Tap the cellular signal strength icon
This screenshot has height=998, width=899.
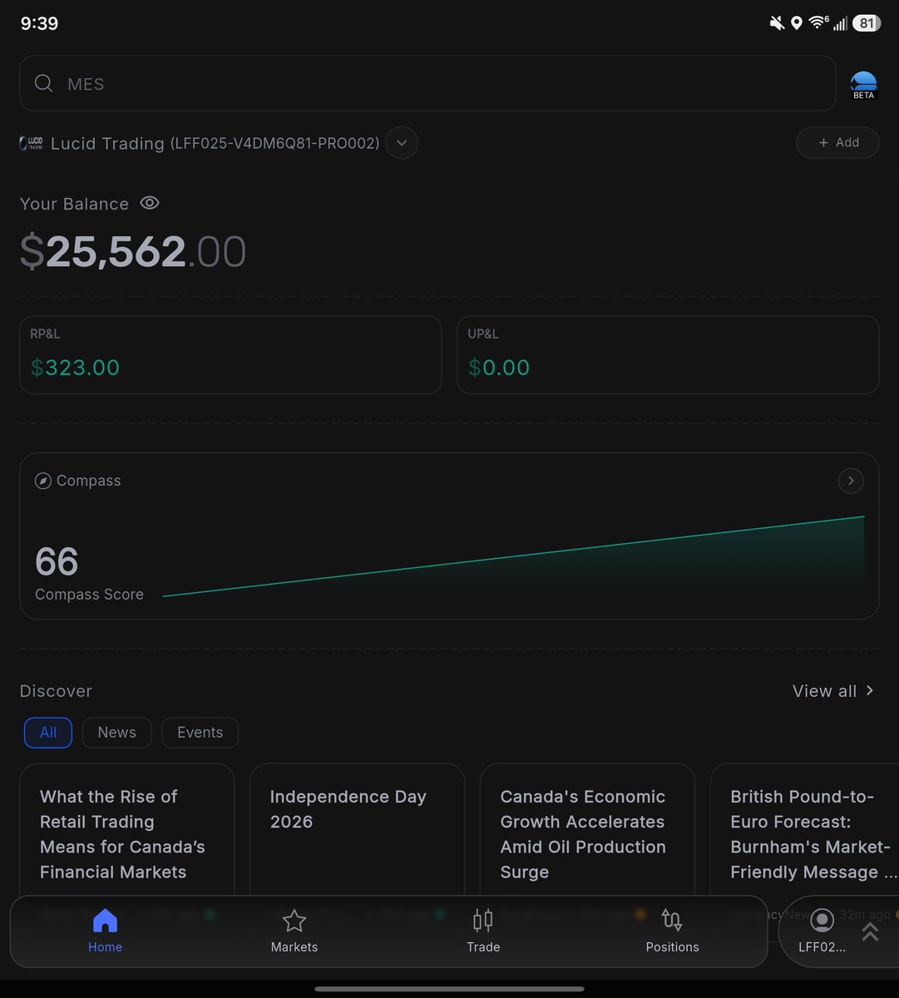point(841,23)
